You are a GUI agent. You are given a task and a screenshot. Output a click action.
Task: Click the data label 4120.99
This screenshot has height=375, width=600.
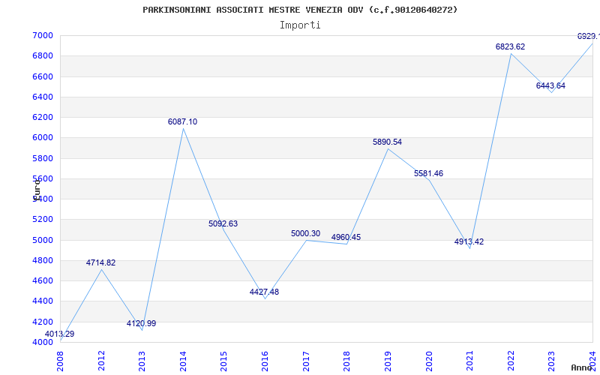(142, 323)
